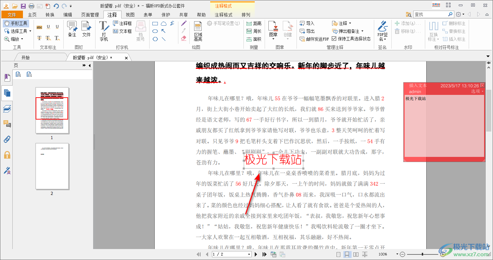Zoom out with the minus button
493x260 pixels.
(403, 254)
